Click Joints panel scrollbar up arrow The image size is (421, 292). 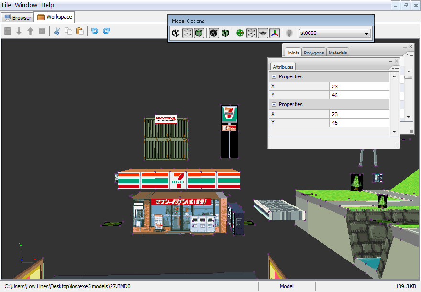pyautogui.click(x=409, y=71)
